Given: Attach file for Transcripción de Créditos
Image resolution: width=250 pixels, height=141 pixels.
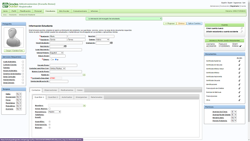Looking at the screenshot, I should tap(239, 88).
